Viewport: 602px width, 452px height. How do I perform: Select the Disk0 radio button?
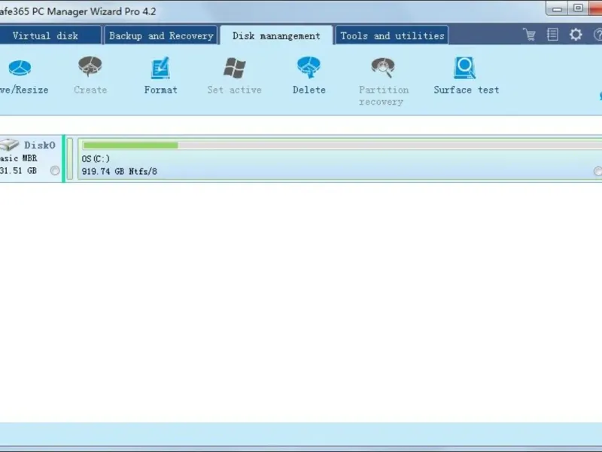(x=55, y=170)
